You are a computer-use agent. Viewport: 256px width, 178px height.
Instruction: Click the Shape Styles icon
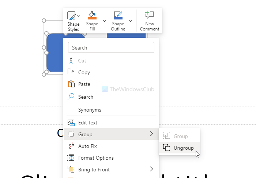tap(72, 16)
